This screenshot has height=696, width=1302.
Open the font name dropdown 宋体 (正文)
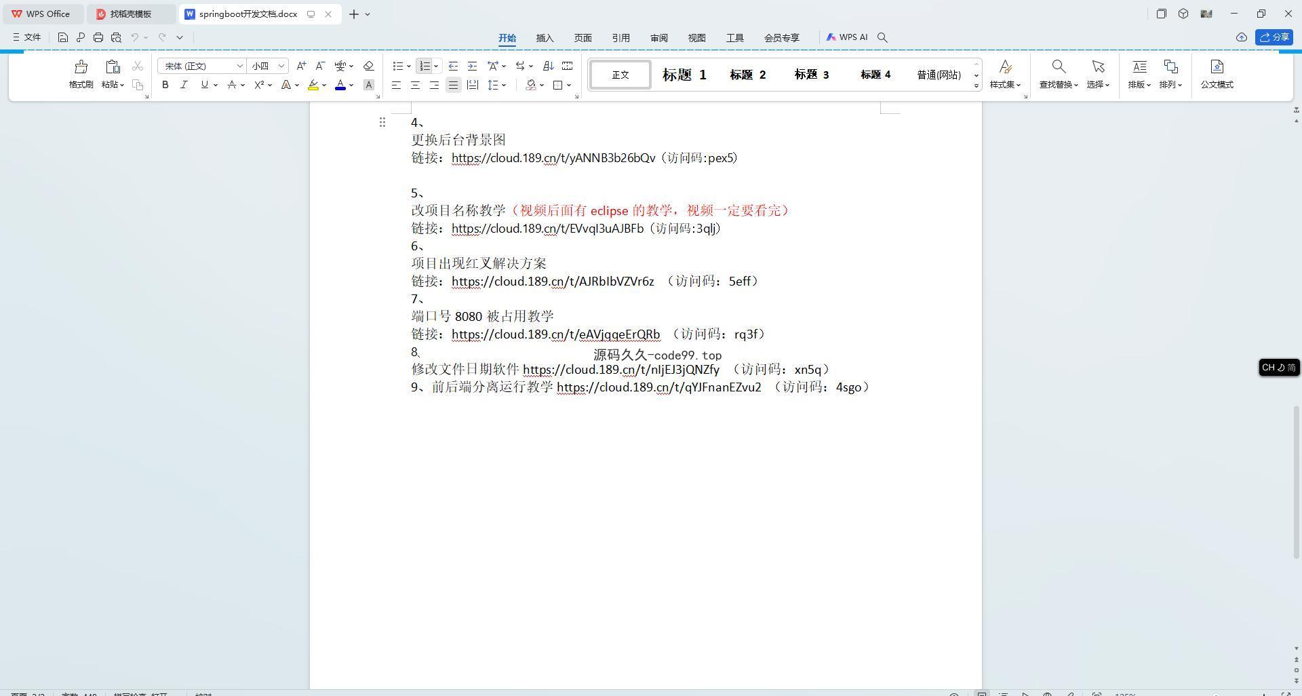pos(239,66)
